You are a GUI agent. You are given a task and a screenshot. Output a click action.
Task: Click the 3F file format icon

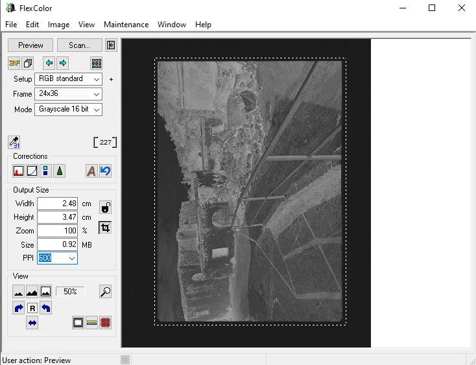pyautogui.click(x=14, y=63)
